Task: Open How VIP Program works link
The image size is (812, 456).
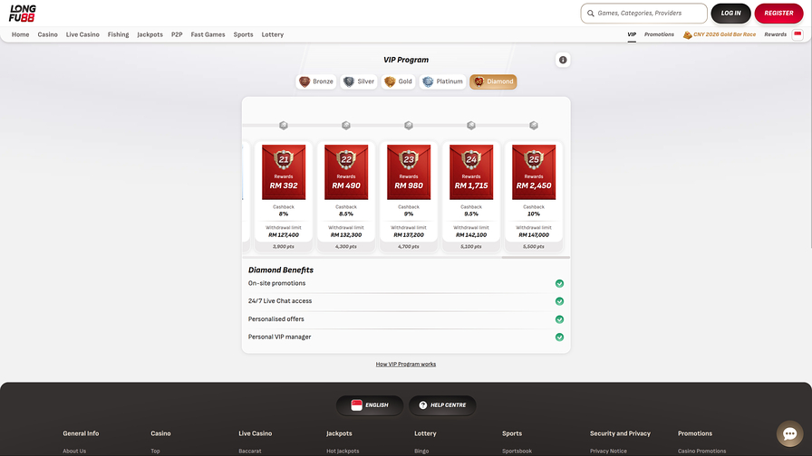Action: tap(406, 364)
